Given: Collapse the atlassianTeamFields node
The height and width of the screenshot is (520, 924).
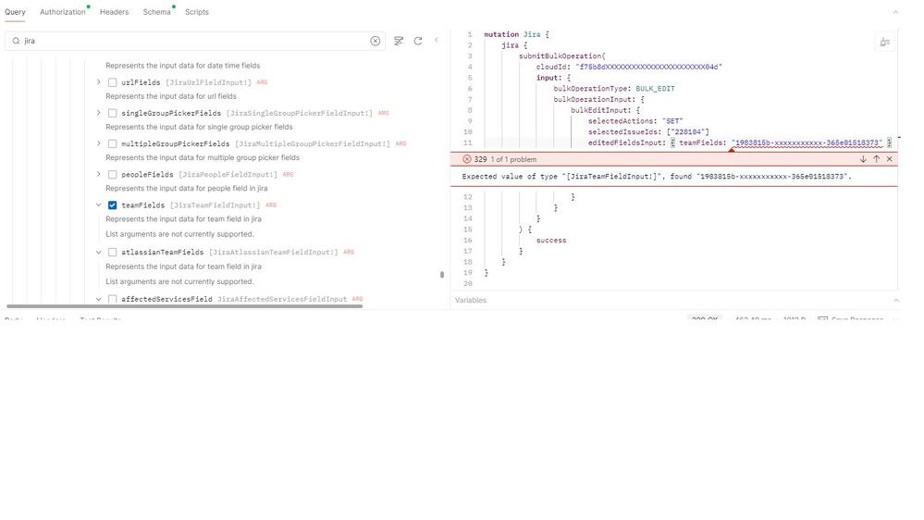Looking at the screenshot, I should pyautogui.click(x=98, y=252).
